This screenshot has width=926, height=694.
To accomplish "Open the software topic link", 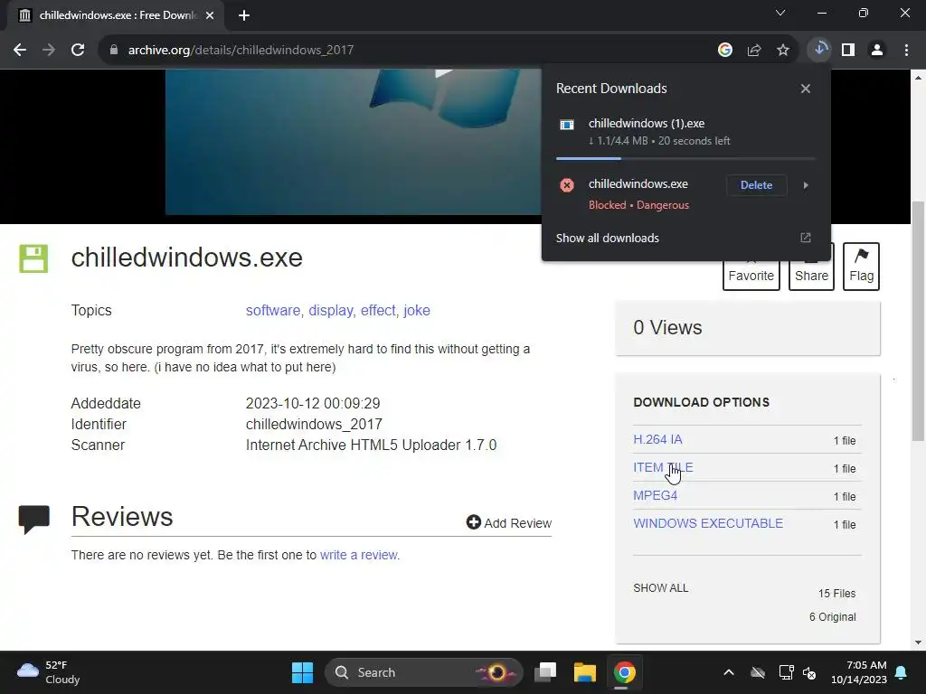I will pyautogui.click(x=275, y=311).
